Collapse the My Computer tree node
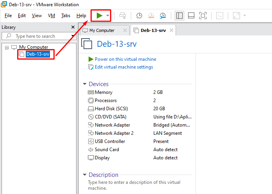 pyautogui.click(x=7, y=47)
